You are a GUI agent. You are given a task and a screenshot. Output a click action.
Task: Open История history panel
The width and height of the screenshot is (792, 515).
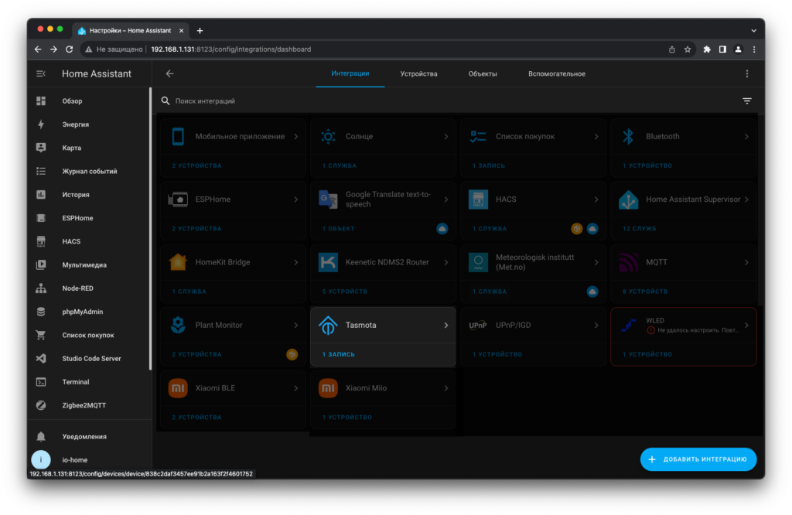click(89, 194)
